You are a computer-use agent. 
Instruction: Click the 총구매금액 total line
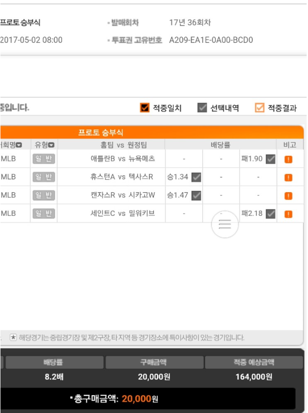(114, 399)
